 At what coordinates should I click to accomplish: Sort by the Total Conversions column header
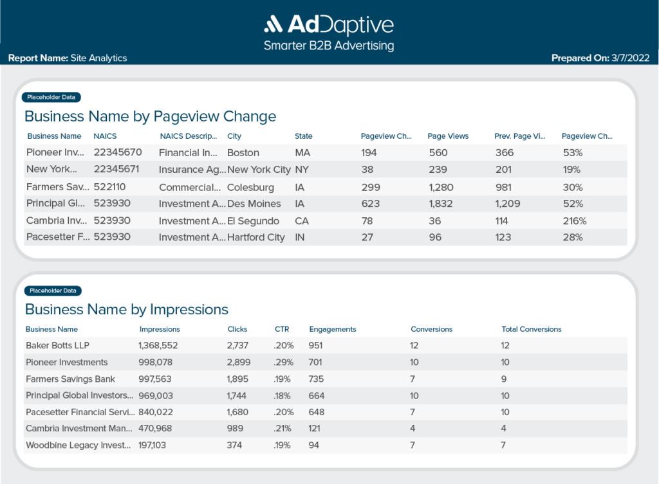click(531, 328)
